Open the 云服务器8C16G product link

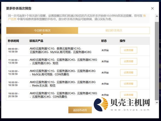87,60
